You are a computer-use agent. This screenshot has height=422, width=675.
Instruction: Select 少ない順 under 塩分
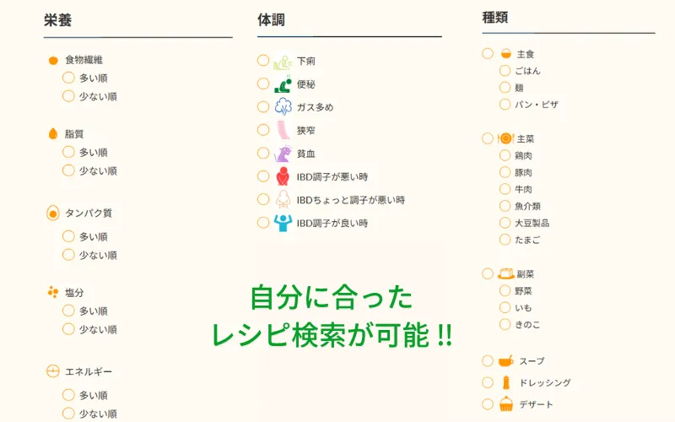68,329
